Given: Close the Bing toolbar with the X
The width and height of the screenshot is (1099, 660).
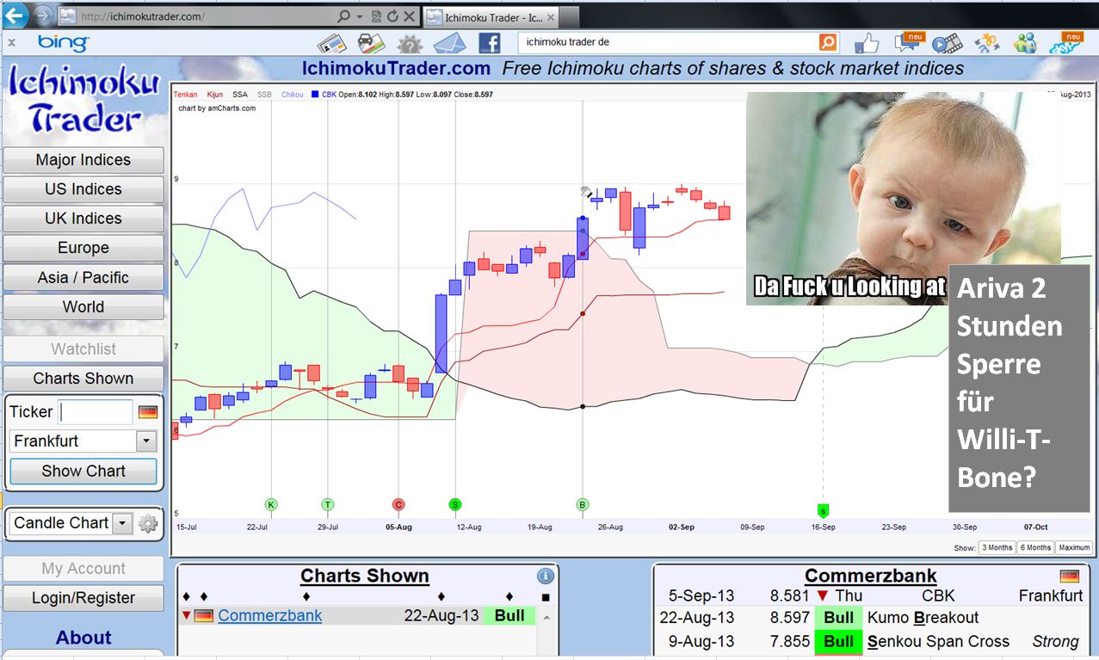Looking at the screenshot, I should pos(11,41).
